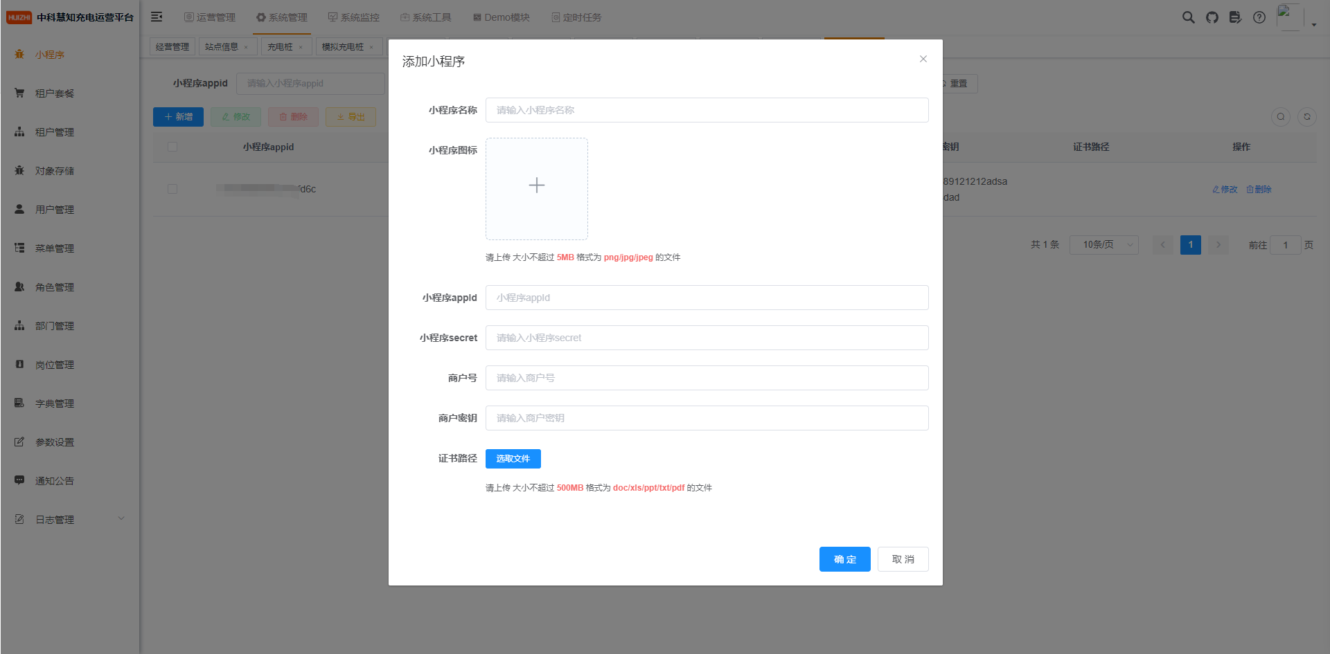
Task: Refresh the table with round refresh icon
Action: click(1307, 117)
